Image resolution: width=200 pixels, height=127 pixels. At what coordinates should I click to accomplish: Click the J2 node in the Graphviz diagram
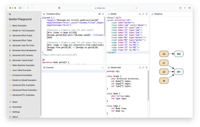click(164, 72)
